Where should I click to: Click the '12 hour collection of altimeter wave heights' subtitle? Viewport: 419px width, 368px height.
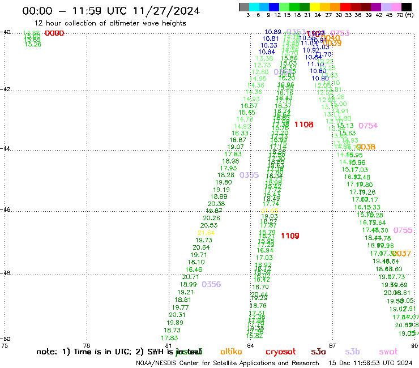coord(110,24)
